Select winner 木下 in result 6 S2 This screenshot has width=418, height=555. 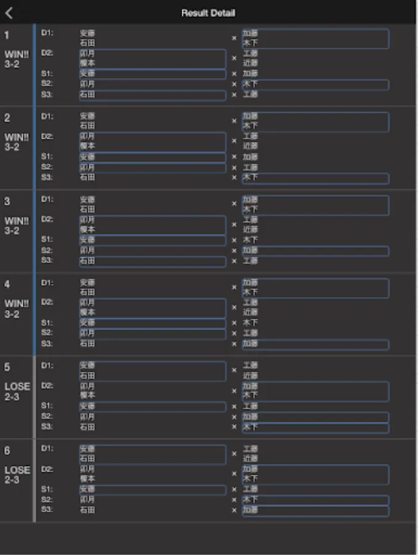[x=316, y=500]
